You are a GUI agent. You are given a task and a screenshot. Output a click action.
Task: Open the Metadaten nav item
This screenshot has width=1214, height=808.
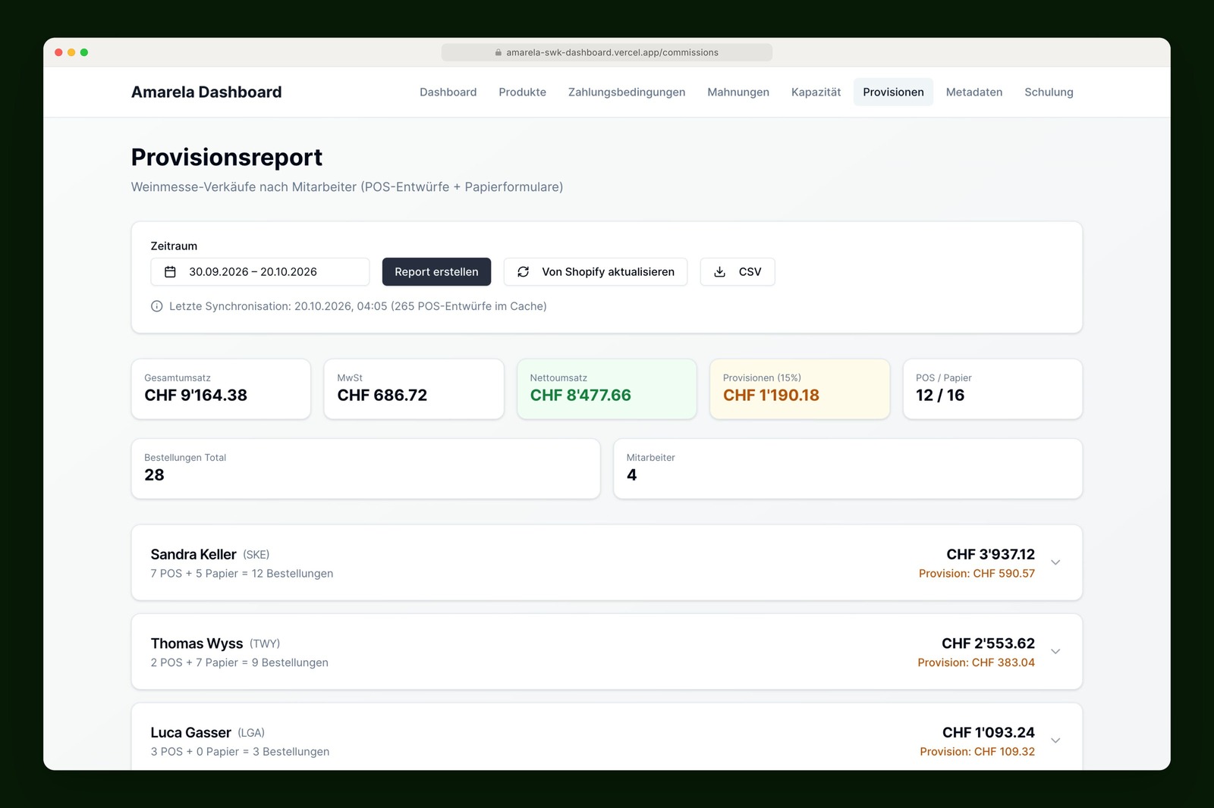click(974, 92)
